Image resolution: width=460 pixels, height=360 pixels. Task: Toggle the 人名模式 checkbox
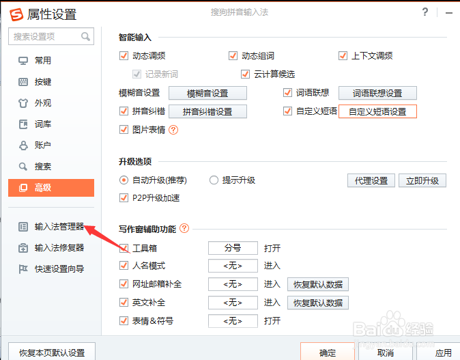click(x=124, y=266)
